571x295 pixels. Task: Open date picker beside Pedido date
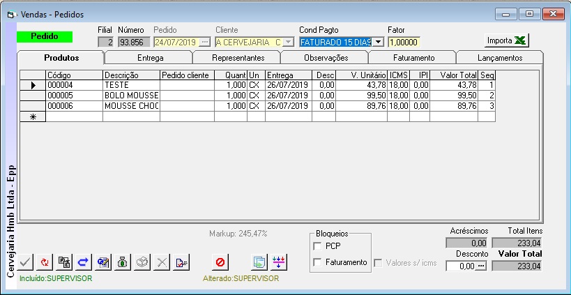pyautogui.click(x=204, y=42)
